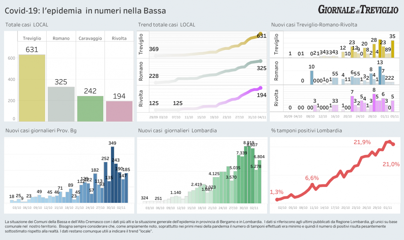Viewport: 404px width, 240px height.
Task: Click the pink Rivolta 194 bar
Action: pos(119,111)
